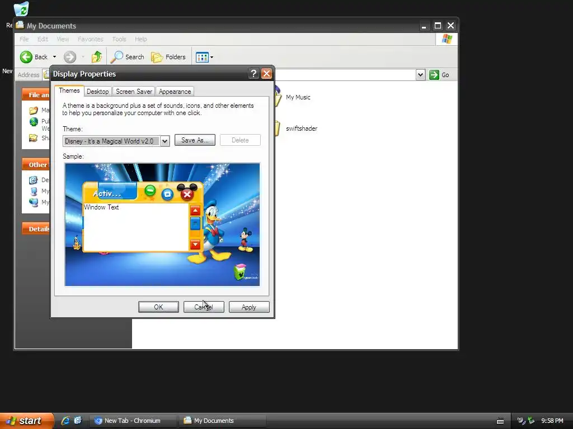Click the Apply button
The image size is (573, 429).
point(249,307)
